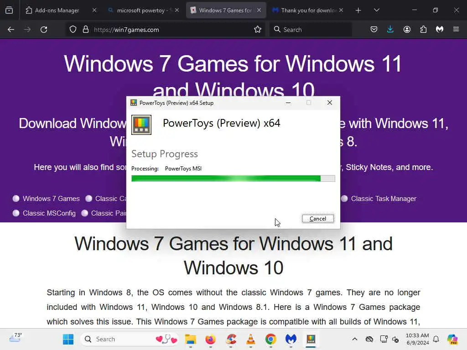Open Malwarebytes from the taskbar
The height and width of the screenshot is (350, 467).
[291, 339]
